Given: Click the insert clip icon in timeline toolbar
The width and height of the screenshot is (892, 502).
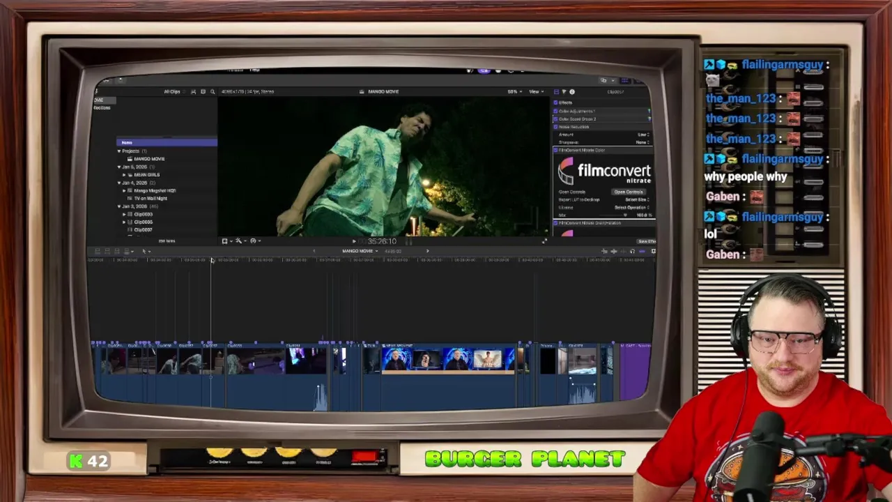Looking at the screenshot, I should [107, 251].
